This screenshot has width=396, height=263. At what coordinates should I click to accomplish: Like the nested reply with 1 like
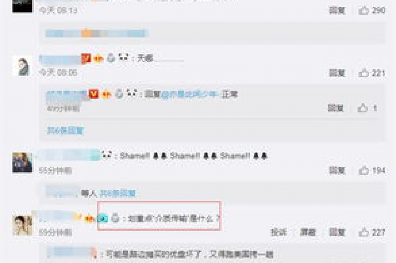pos(362,108)
